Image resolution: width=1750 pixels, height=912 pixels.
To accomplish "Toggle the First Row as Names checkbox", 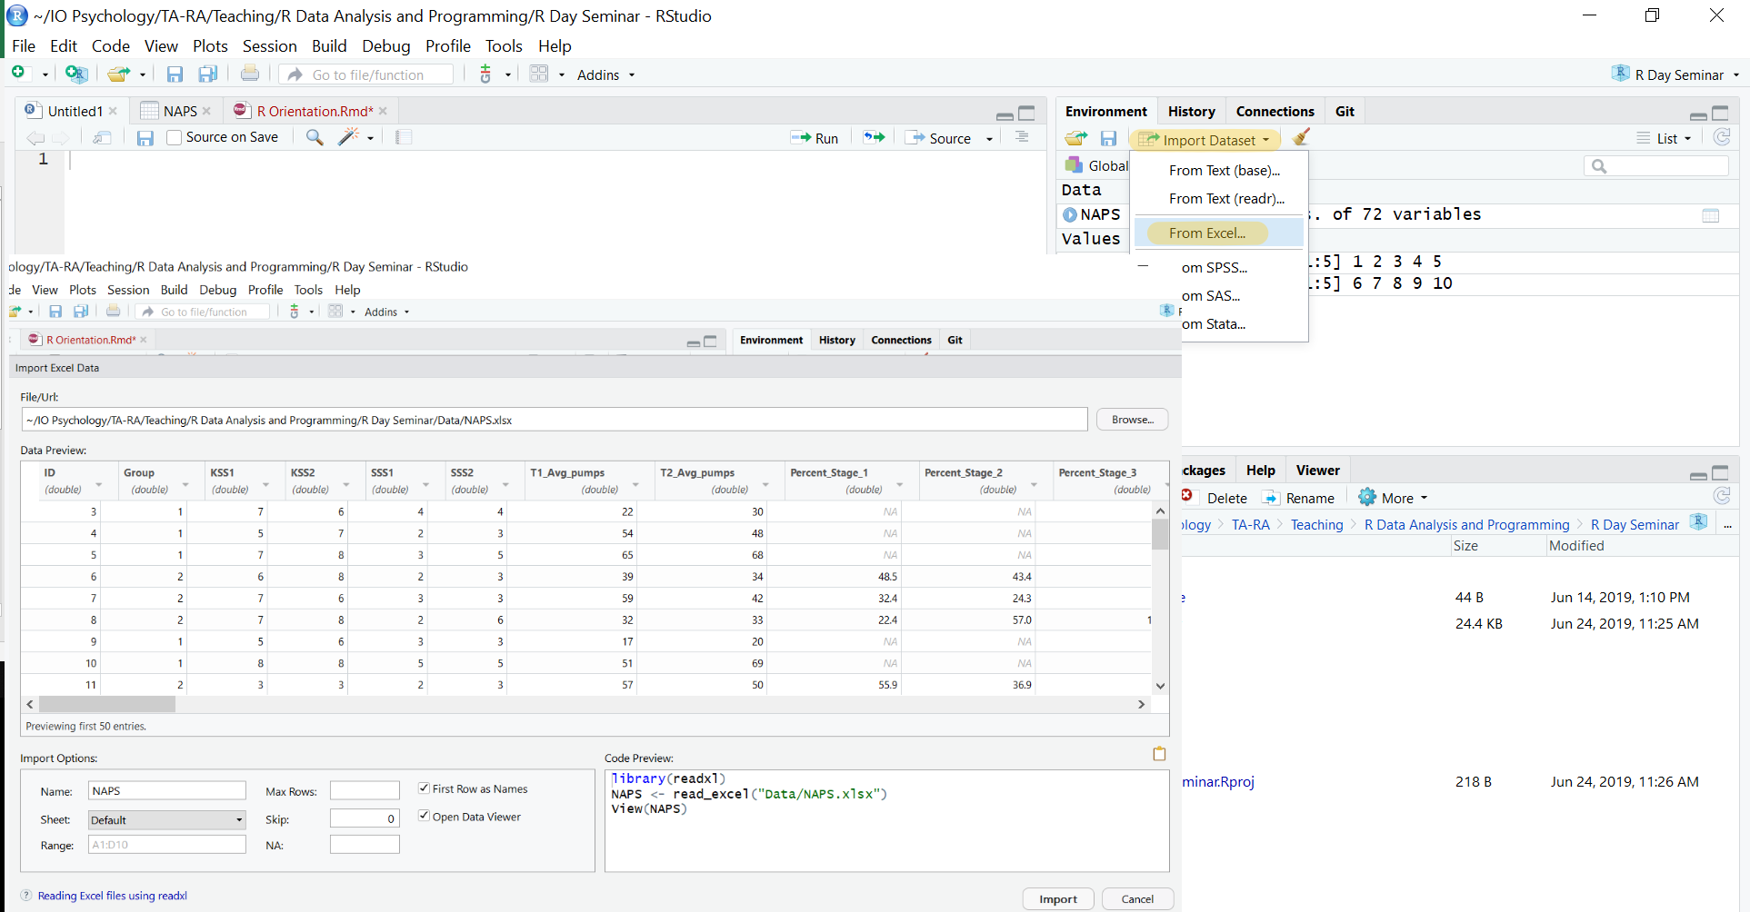I will tap(424, 788).
